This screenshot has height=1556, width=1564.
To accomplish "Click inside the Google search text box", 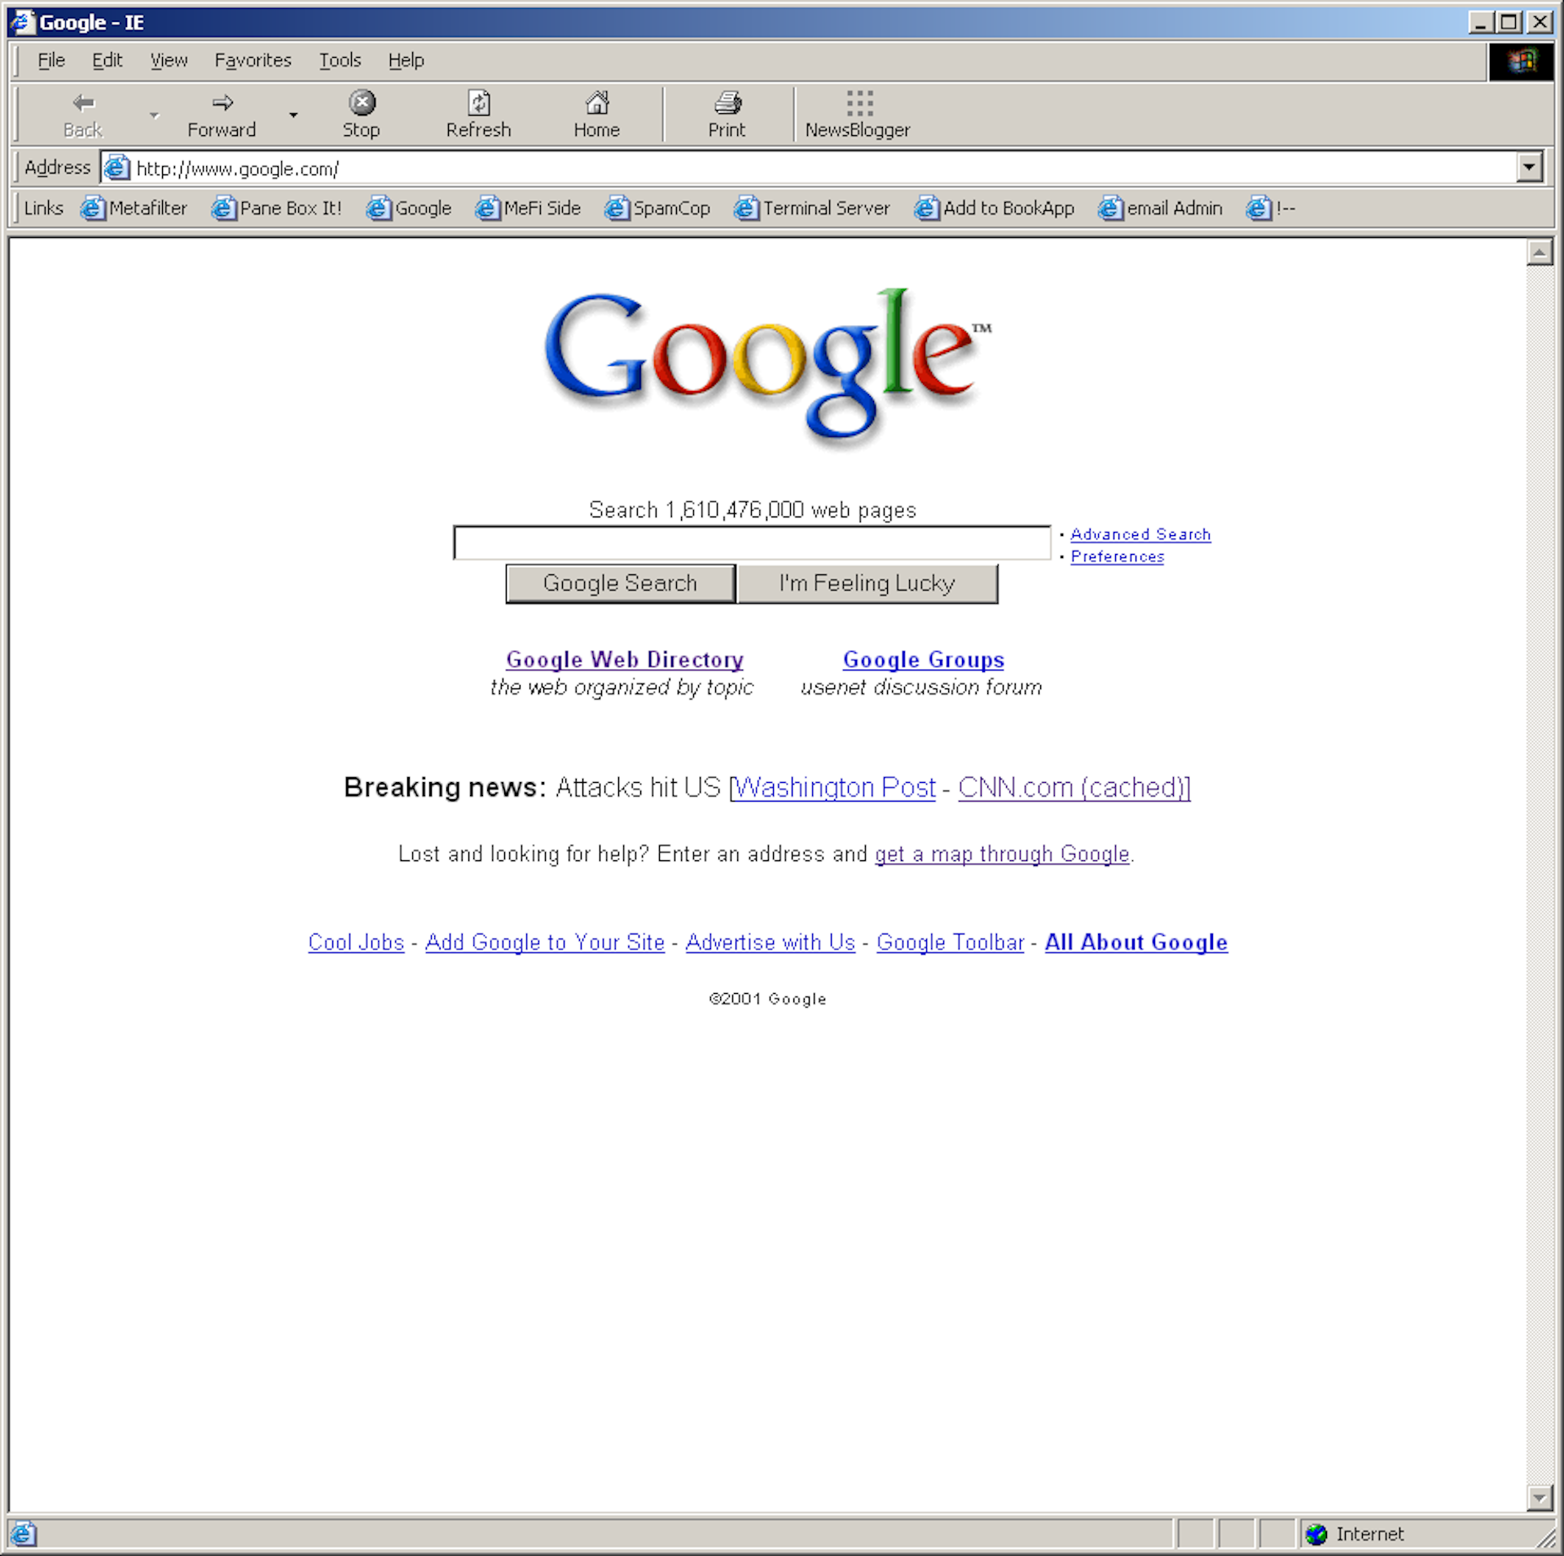I will pyautogui.click(x=751, y=543).
